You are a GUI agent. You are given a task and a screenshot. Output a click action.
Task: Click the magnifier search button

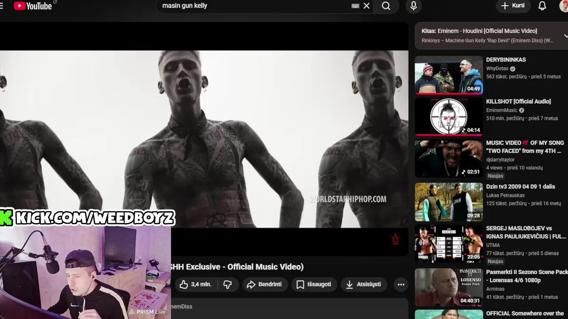coord(386,6)
